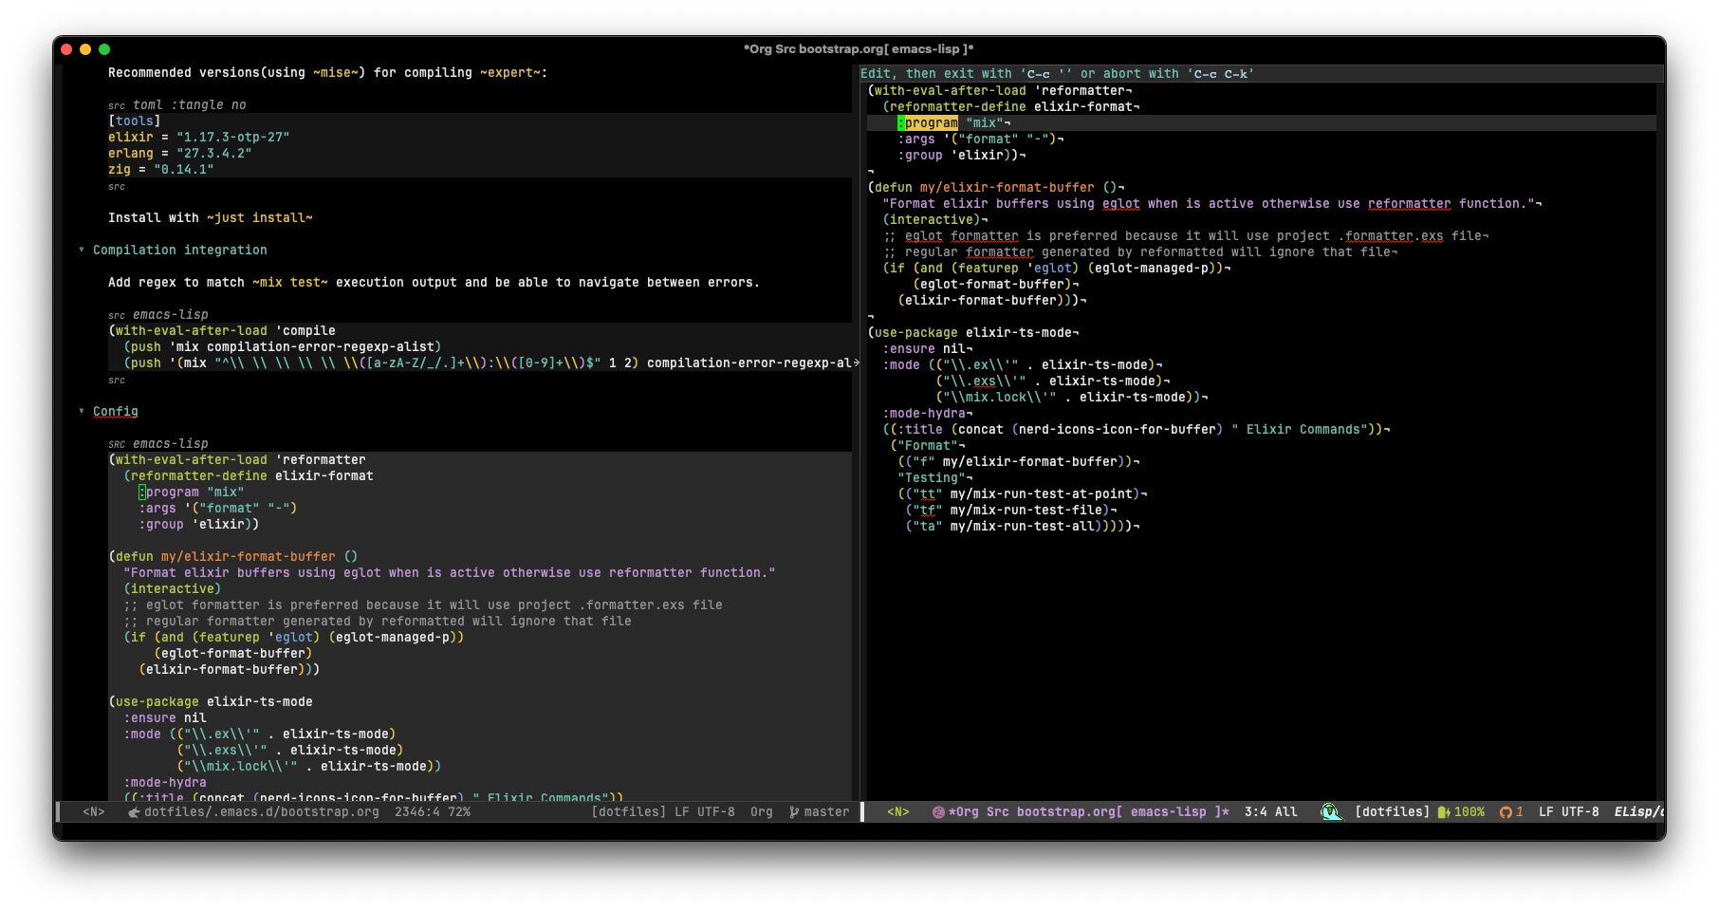
Task: Click the 'Recommended versions' paragraph line
Action: click(x=327, y=73)
